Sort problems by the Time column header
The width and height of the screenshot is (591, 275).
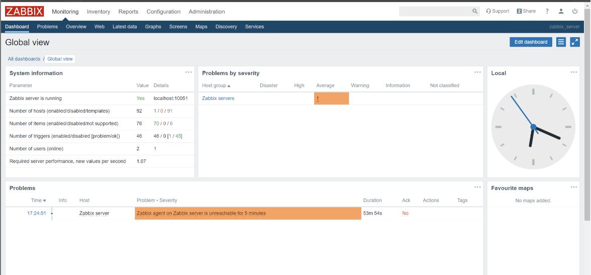(x=38, y=201)
